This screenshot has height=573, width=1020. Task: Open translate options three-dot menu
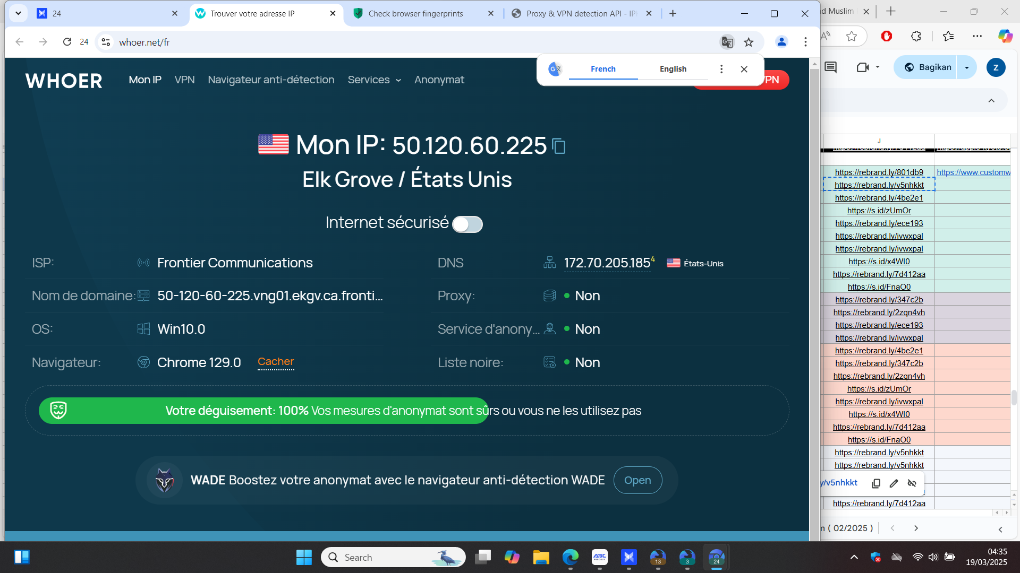[721, 69]
